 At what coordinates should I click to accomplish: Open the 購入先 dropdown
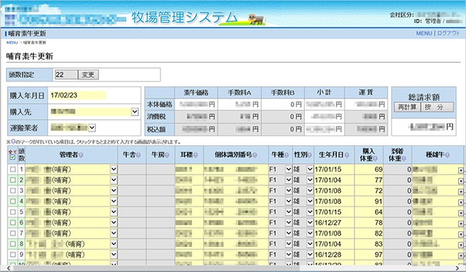pos(134,111)
